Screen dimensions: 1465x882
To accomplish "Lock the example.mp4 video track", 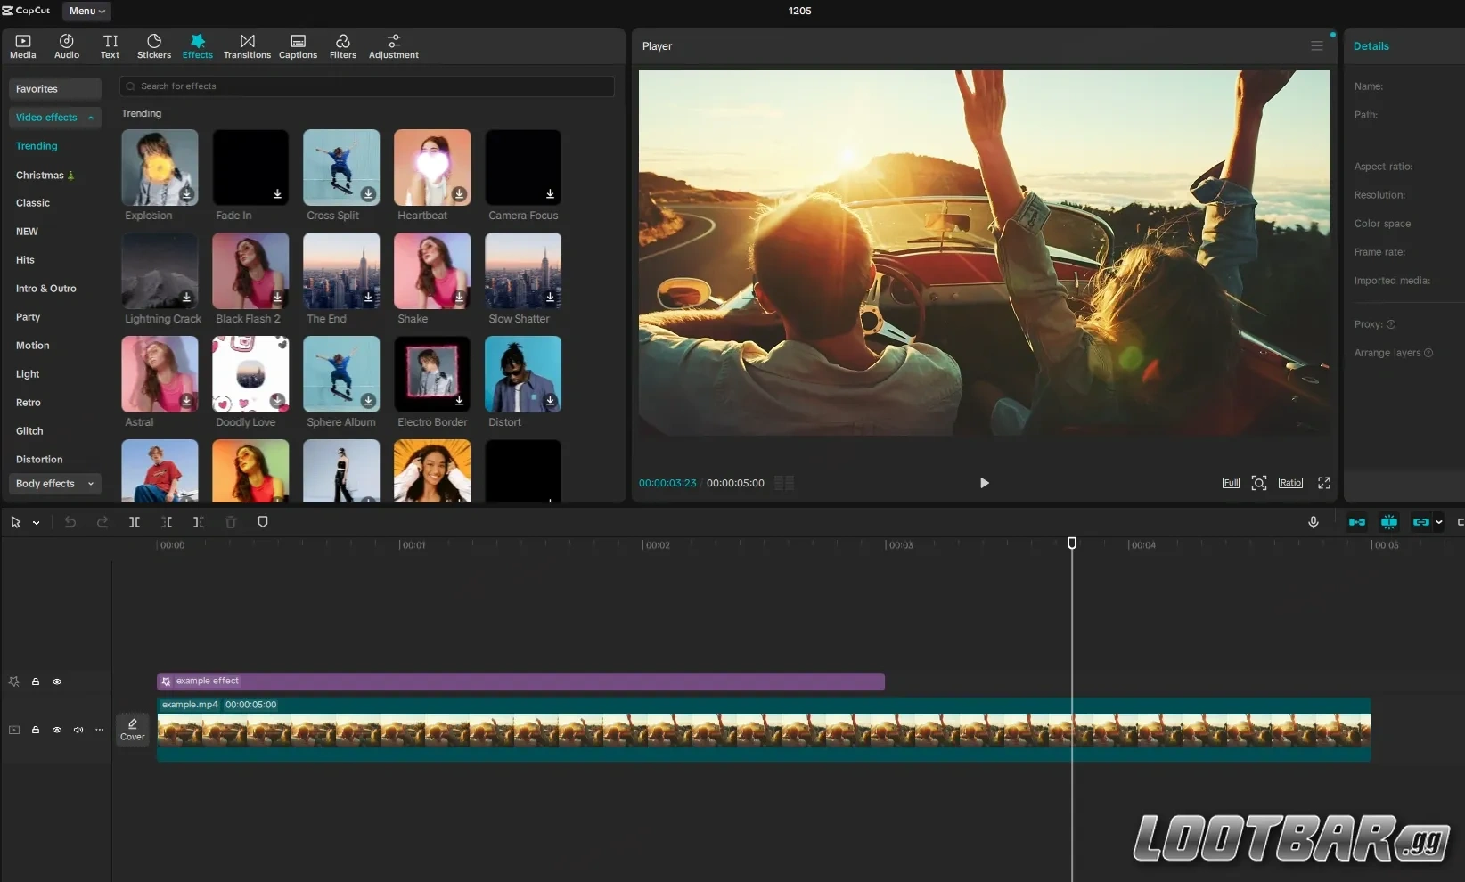I will [36, 730].
